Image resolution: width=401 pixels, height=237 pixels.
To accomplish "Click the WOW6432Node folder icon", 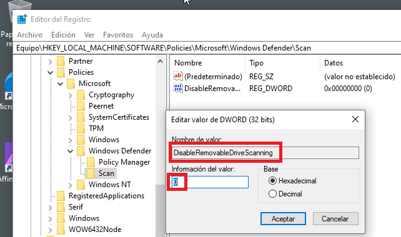I will [61, 230].
